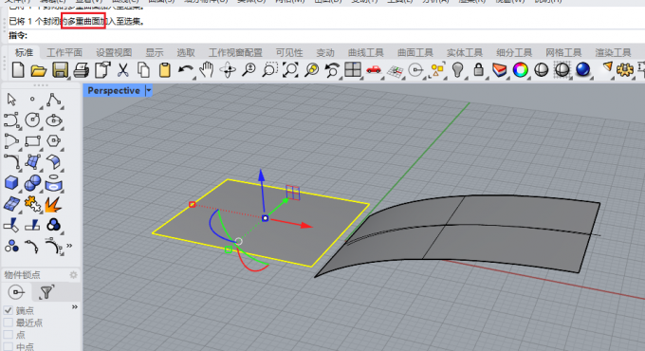Click the four viewports layout icon
Image resolution: width=645 pixels, height=351 pixels.
pos(353,70)
